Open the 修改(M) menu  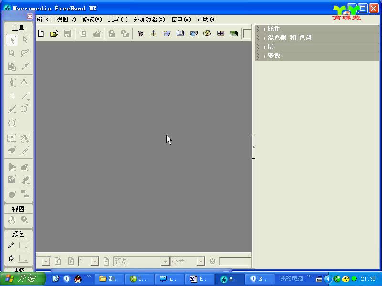tap(92, 20)
